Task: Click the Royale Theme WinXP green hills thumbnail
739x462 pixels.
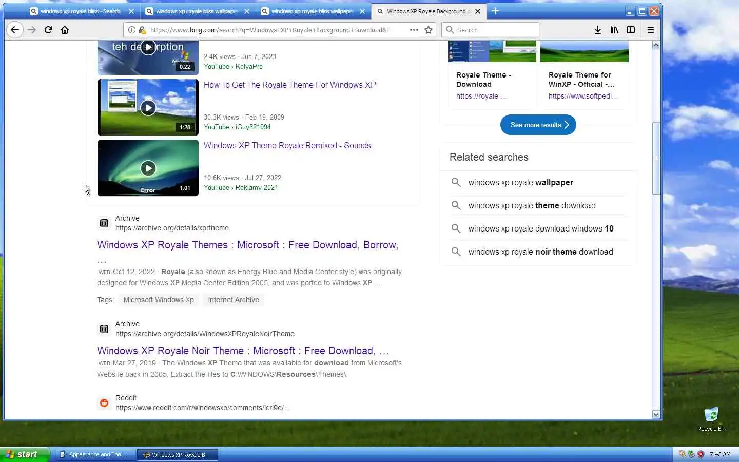Action: point(585,51)
